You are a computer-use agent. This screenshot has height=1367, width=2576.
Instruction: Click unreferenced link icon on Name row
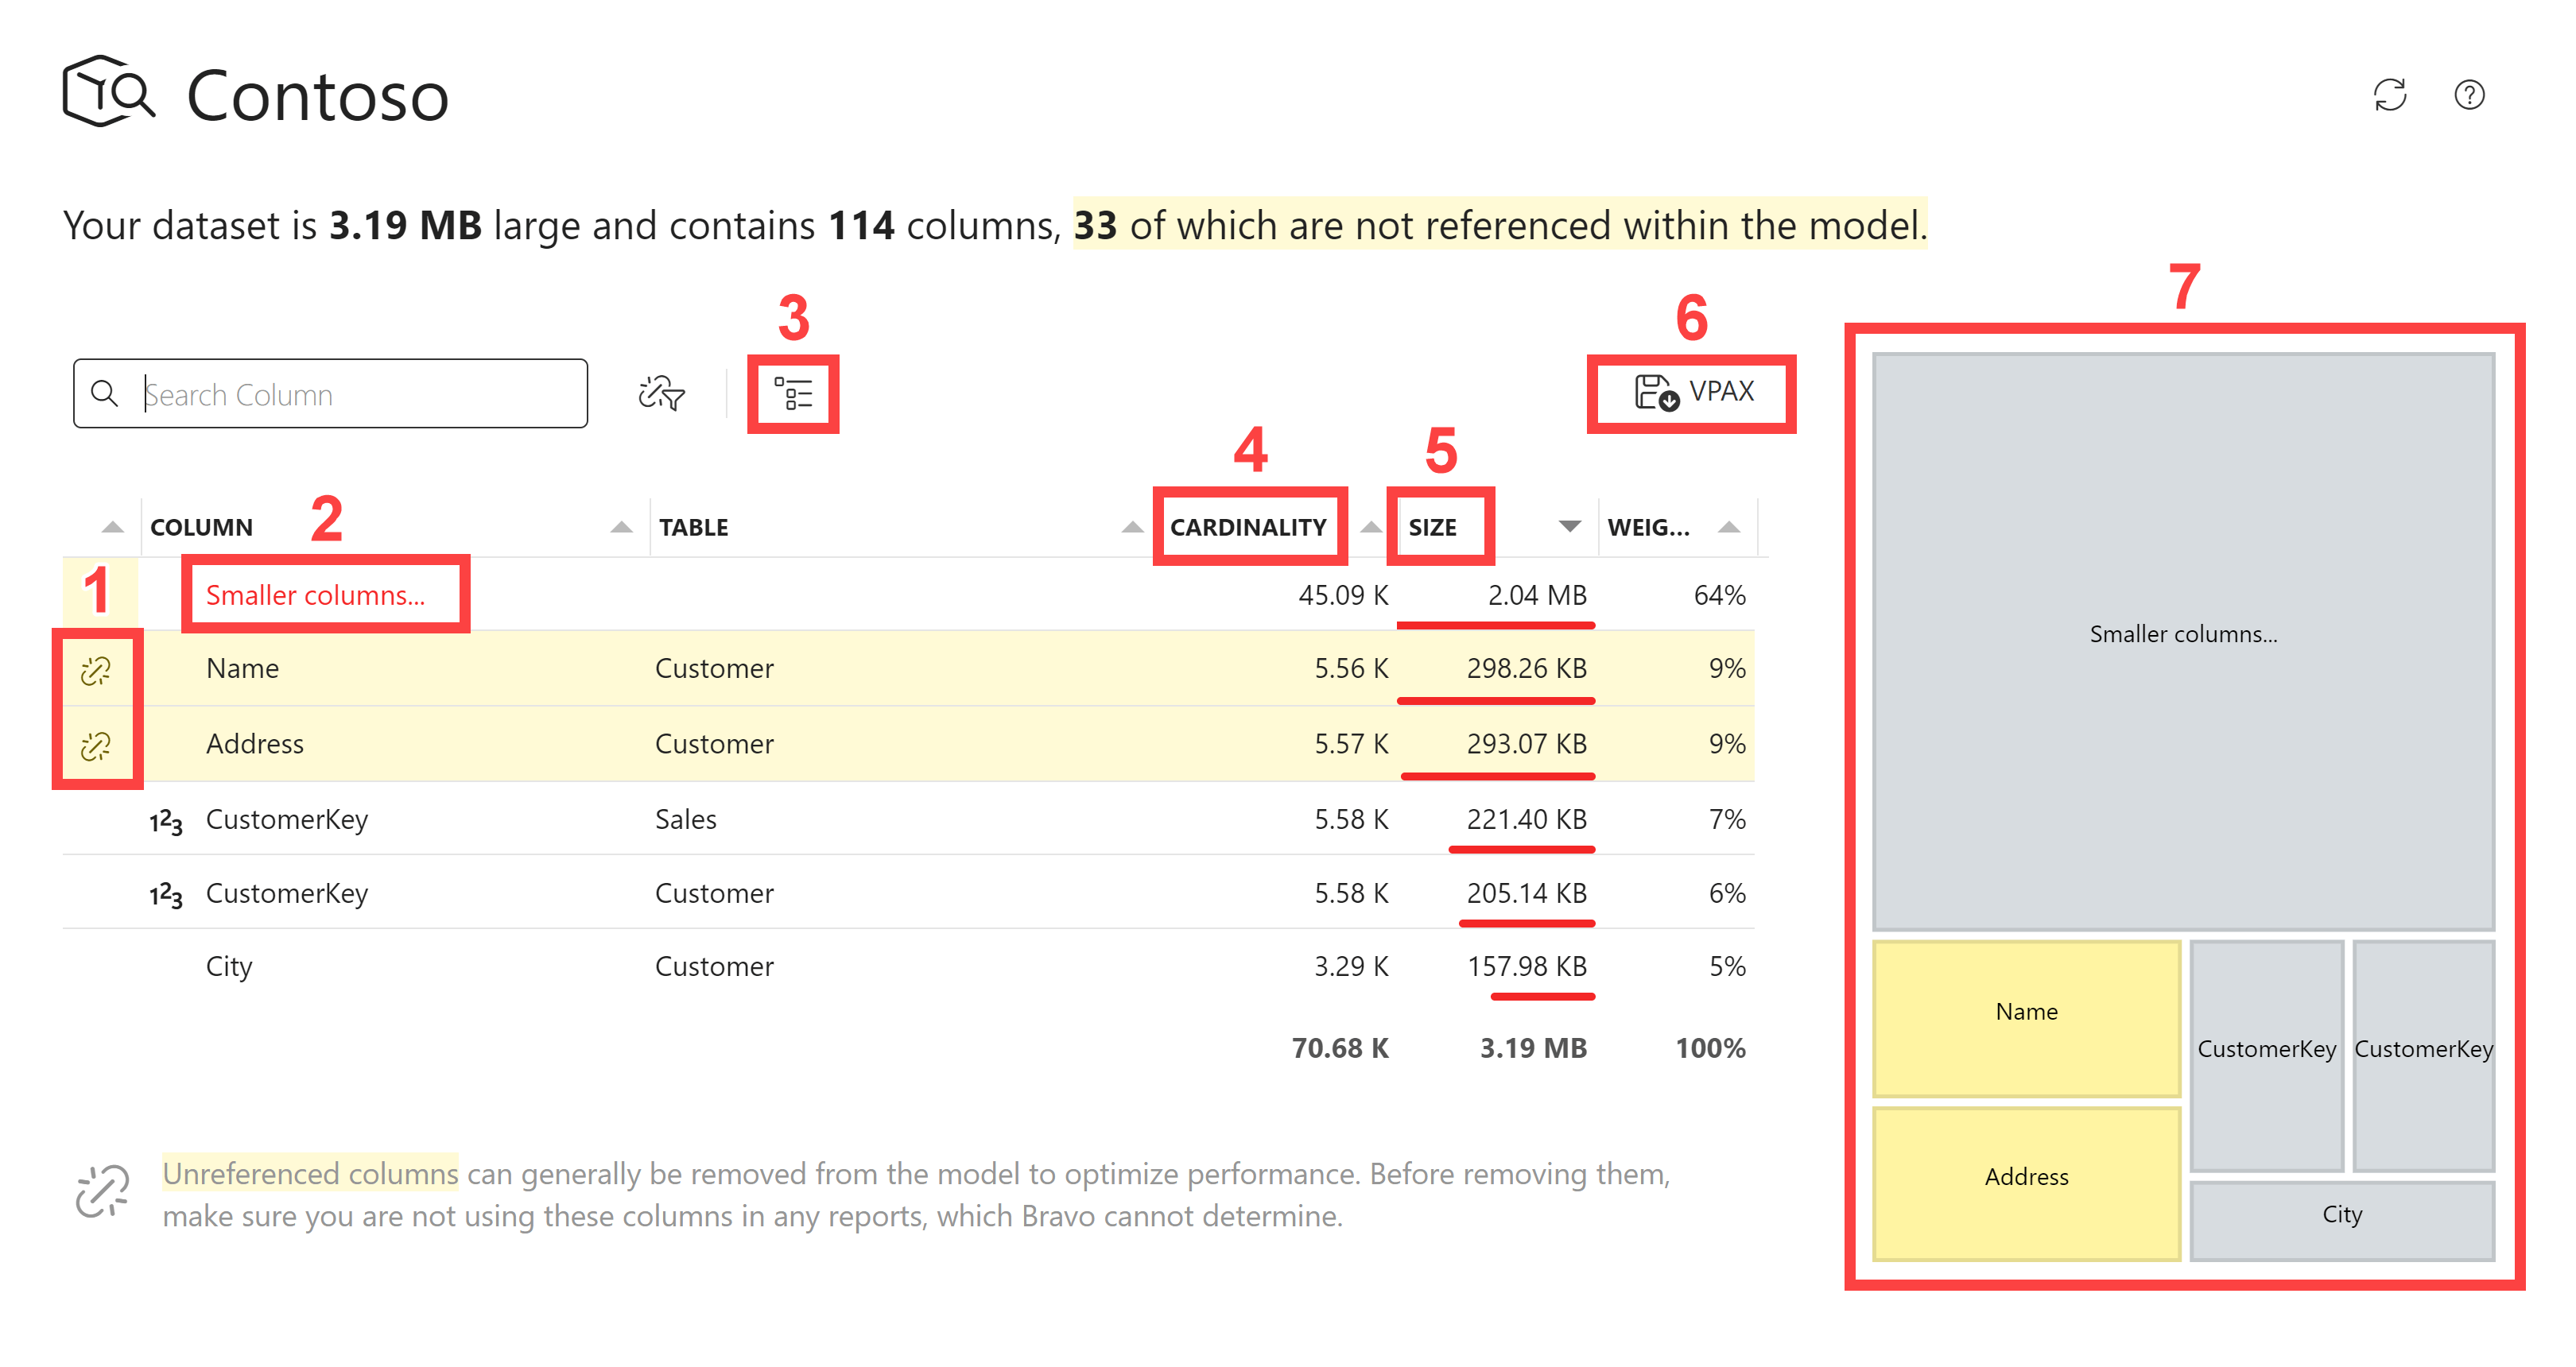click(96, 669)
